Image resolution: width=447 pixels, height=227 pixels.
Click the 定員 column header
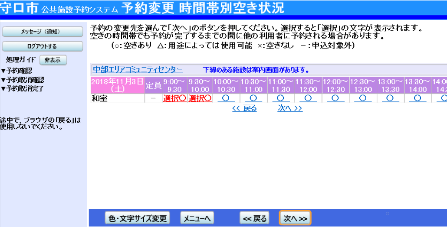(x=153, y=85)
